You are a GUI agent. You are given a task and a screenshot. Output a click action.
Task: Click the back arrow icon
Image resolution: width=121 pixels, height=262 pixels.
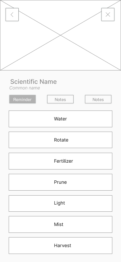pyautogui.click(x=12, y=15)
